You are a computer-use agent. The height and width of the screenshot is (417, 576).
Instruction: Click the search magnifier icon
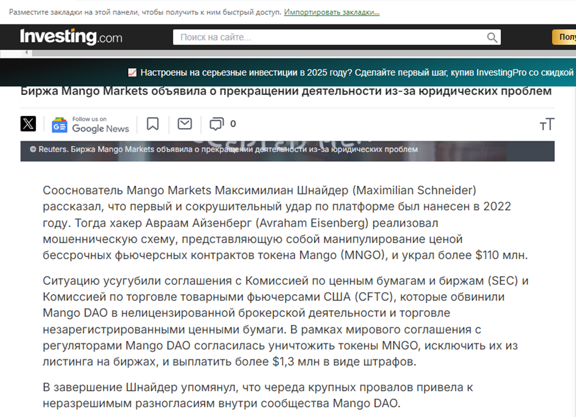point(492,38)
